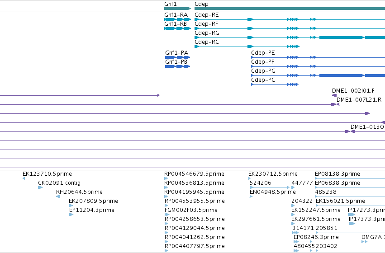Image resolution: width=385 pixels, height=253 pixels.
Task: Click the Gnf1-RA transcript label
Action: point(176,15)
